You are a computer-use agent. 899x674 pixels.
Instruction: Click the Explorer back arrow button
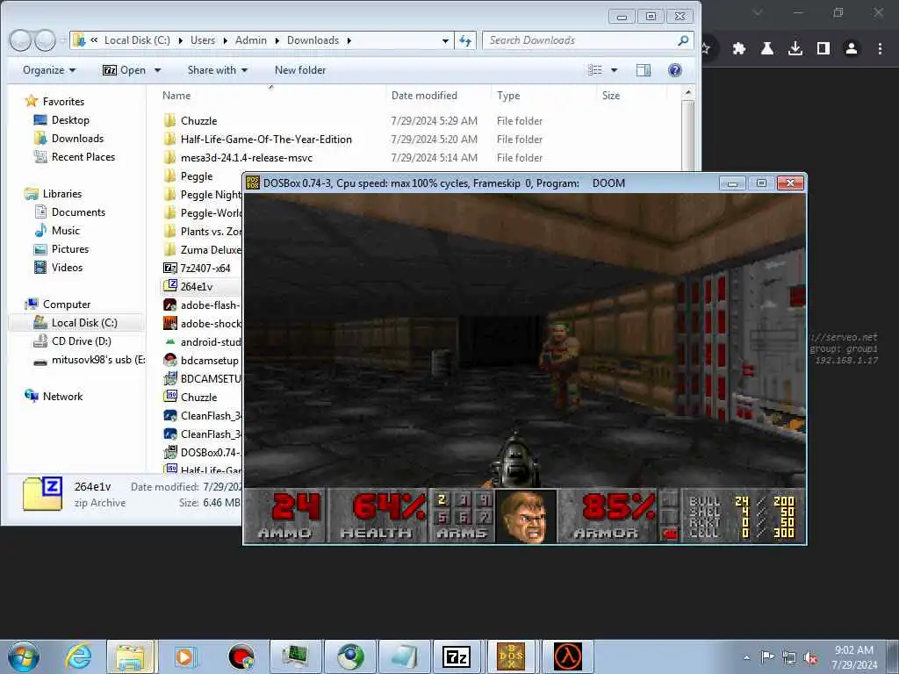point(20,40)
